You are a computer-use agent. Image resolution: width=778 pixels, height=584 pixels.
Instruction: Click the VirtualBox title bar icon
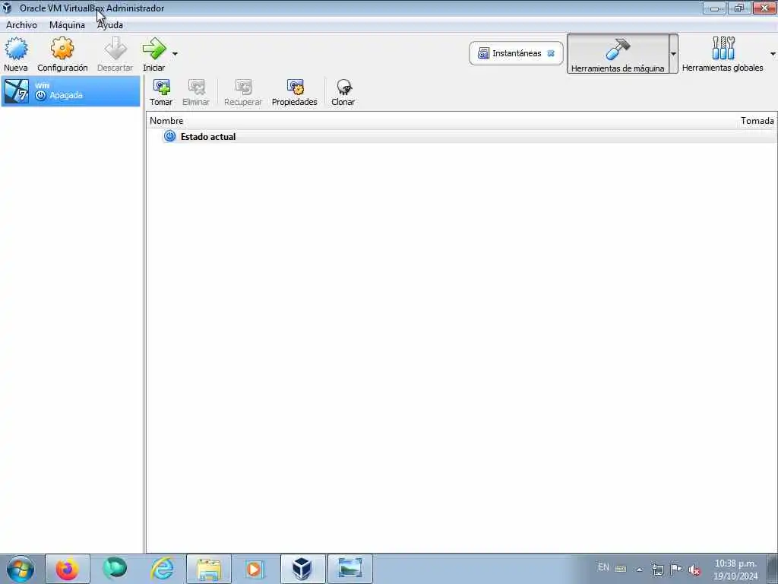point(7,8)
